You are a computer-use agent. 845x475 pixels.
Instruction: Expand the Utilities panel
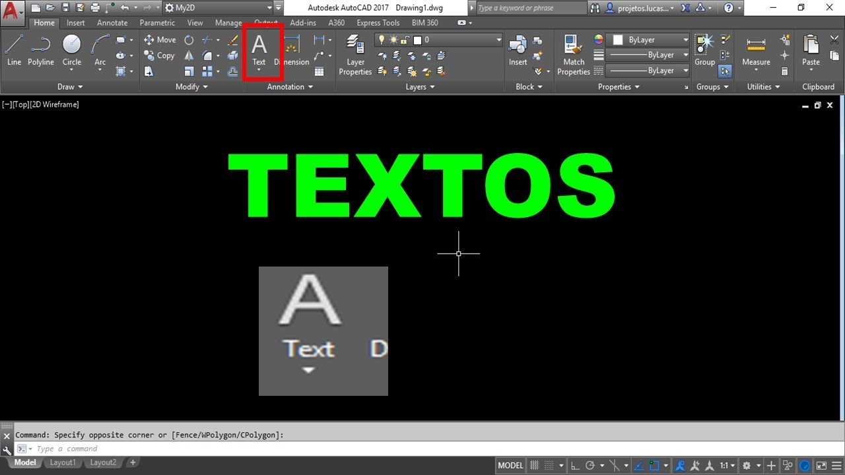pyautogui.click(x=763, y=86)
